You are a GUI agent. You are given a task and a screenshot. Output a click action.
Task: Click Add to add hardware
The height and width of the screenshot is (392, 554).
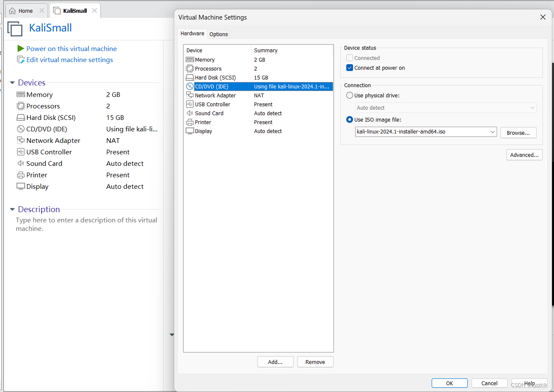275,362
